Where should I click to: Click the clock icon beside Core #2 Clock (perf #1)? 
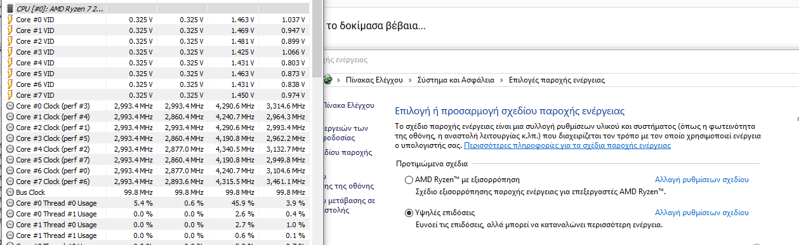point(10,128)
